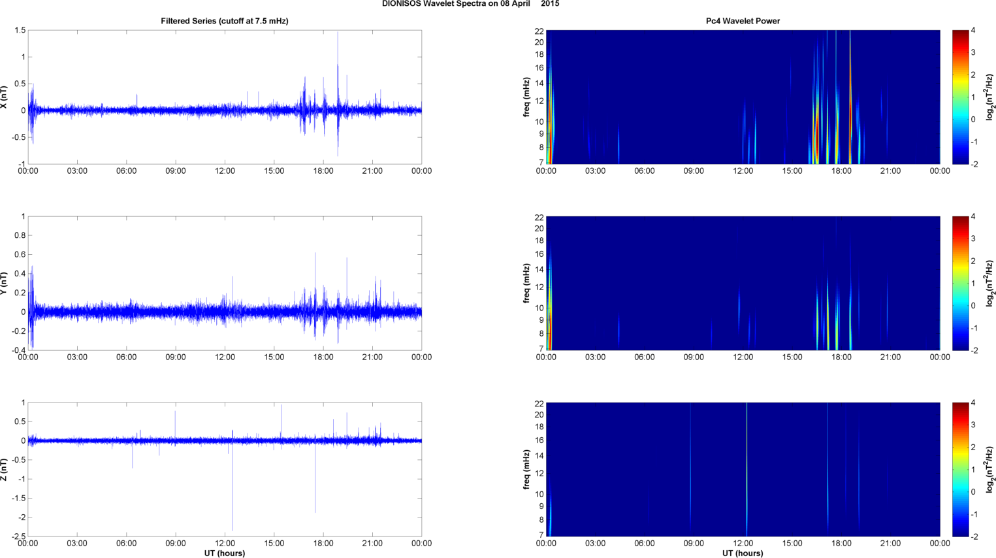Click 'UT (hours)' under the Z time series
This screenshot has height=558, width=996.
tap(225, 553)
